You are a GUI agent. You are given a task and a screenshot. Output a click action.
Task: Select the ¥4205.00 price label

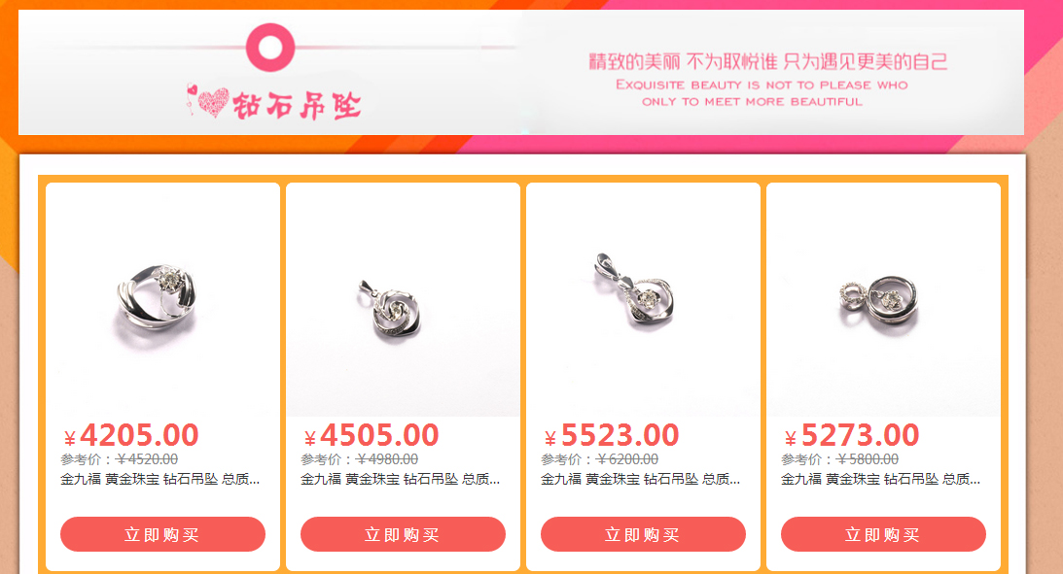coord(131,435)
